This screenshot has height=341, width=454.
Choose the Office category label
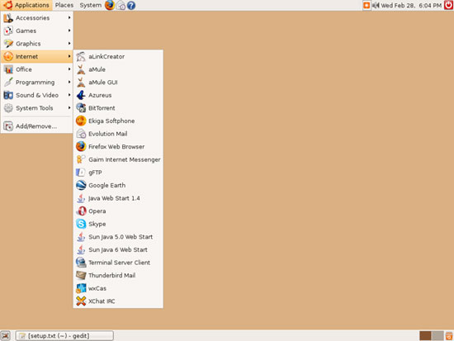pos(24,69)
